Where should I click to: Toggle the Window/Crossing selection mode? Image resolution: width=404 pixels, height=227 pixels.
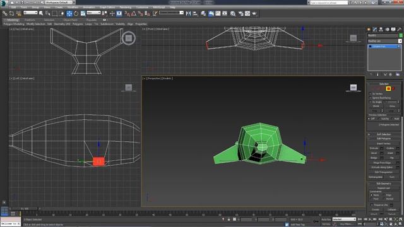coord(62,13)
